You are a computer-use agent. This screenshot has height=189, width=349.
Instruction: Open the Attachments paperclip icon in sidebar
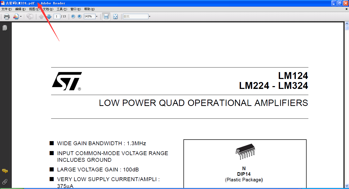tap(5, 182)
